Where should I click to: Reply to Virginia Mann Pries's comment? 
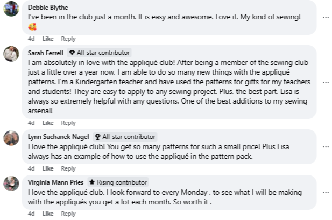tap(68, 214)
